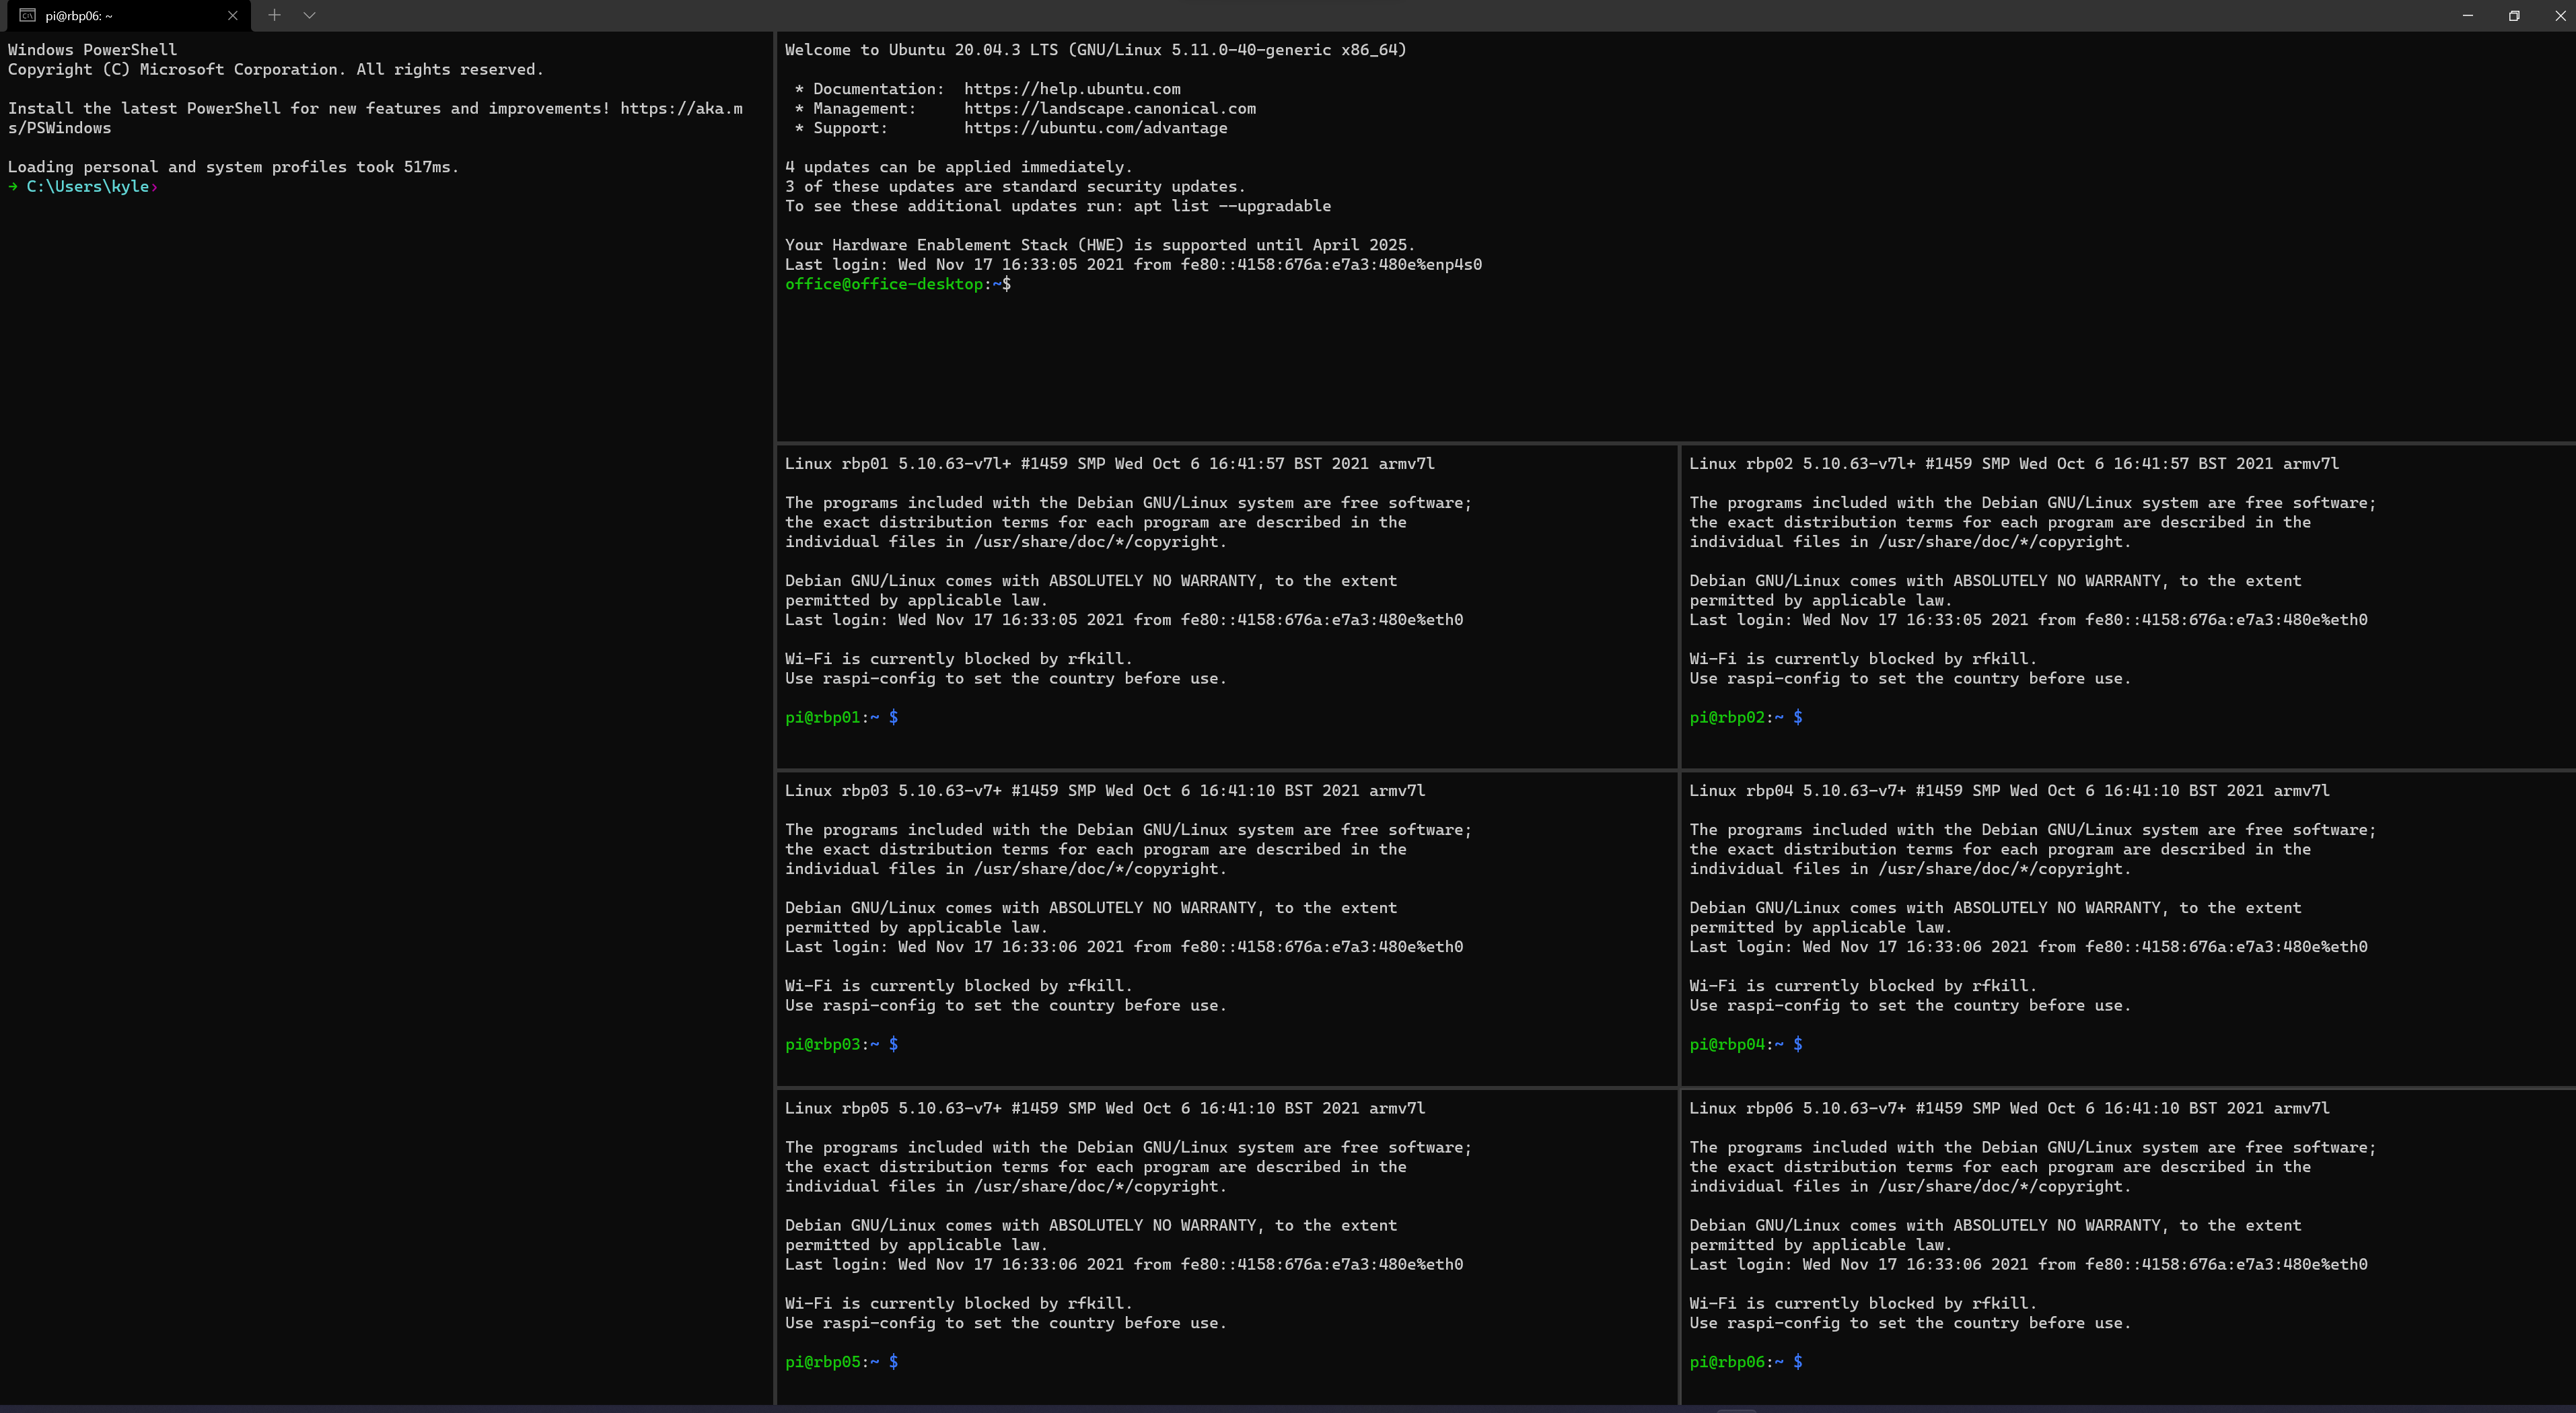Click the https://help.ubuntu.com link
This screenshot has width=2576, height=1413.
1072,89
